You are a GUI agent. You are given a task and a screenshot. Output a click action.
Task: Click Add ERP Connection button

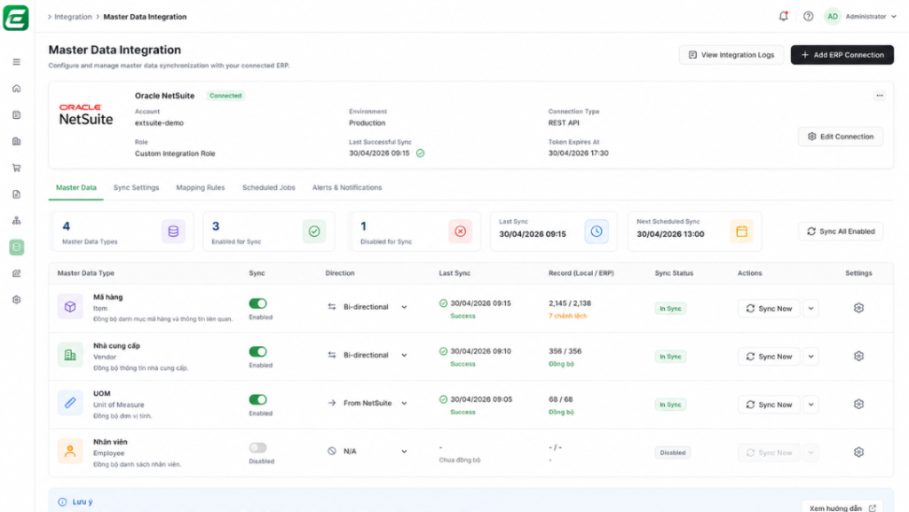(842, 55)
